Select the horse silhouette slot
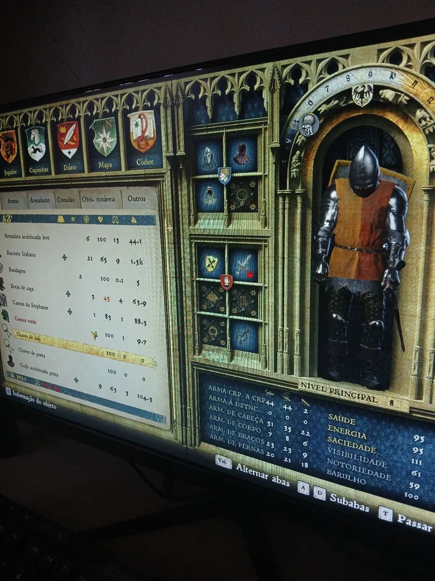This screenshot has height=581, width=435. point(245,336)
